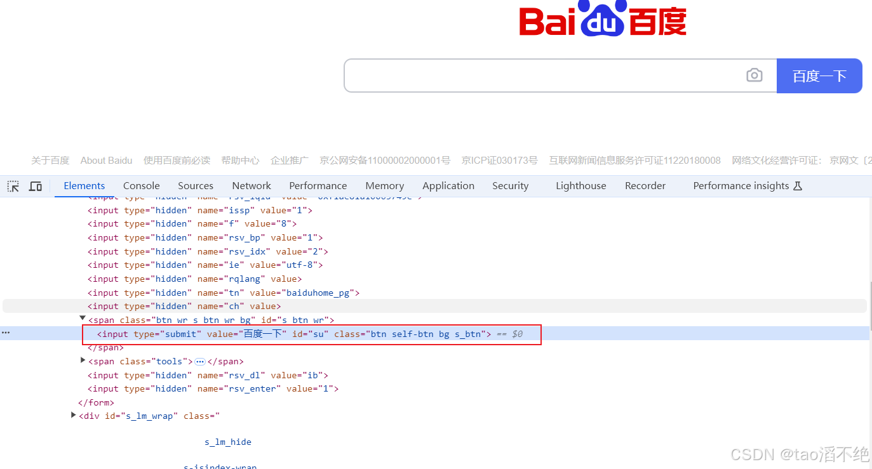Select the hidden input name rsv_bp row
Image resolution: width=872 pixels, height=469 pixels.
pyautogui.click(x=205, y=238)
